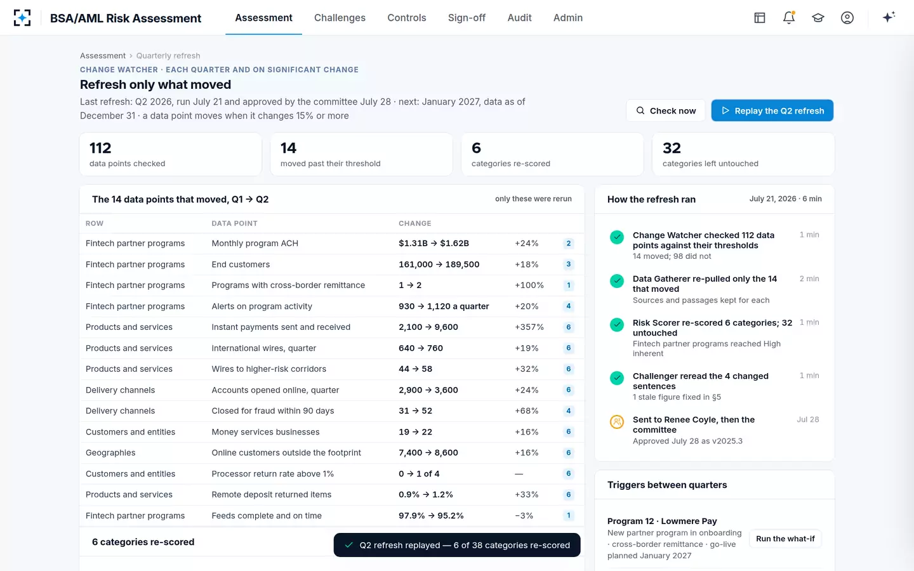Select the Alerts on program activity row
This screenshot has width=914, height=571.
[x=332, y=306]
